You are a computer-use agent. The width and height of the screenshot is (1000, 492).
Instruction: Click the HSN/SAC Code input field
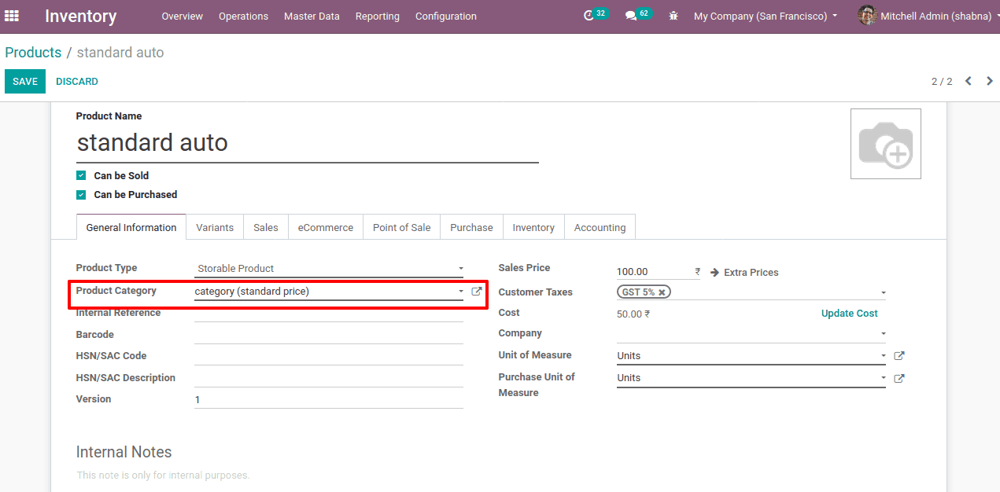pos(329,356)
